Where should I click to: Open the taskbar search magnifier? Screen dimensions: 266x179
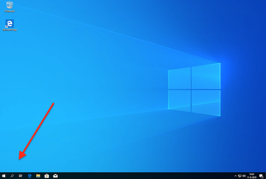(x=12, y=176)
